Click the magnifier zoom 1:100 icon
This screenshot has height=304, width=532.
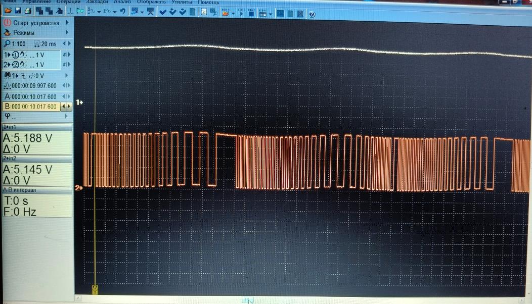tap(7, 44)
